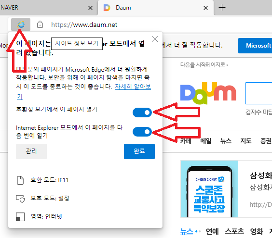The height and width of the screenshot is (238, 272).
Task: Close the IE mode popup with X
Action: (155, 39)
